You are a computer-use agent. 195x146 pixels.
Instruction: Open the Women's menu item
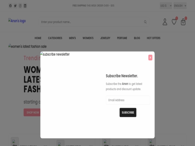(88, 38)
